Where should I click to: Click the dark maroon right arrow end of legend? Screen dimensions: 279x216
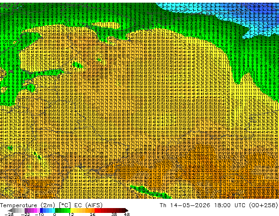click(x=127, y=210)
